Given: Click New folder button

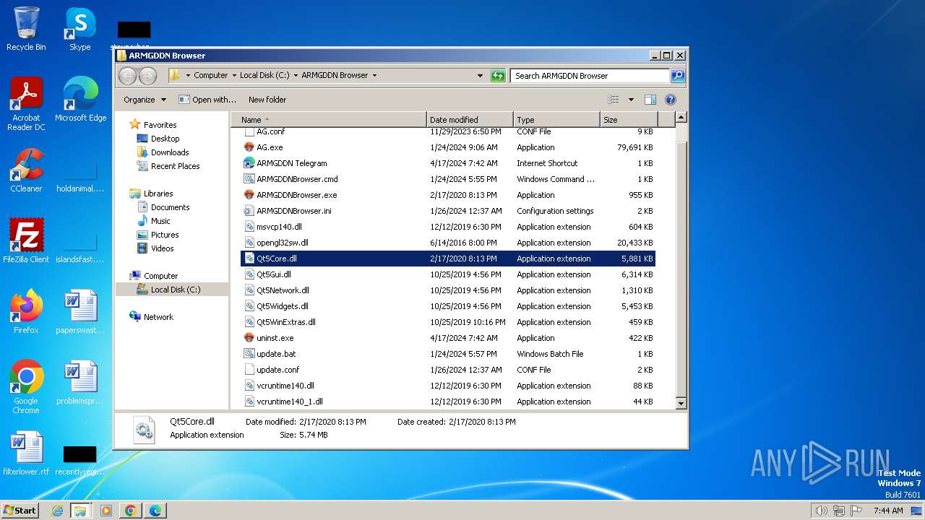Looking at the screenshot, I should coord(267,100).
